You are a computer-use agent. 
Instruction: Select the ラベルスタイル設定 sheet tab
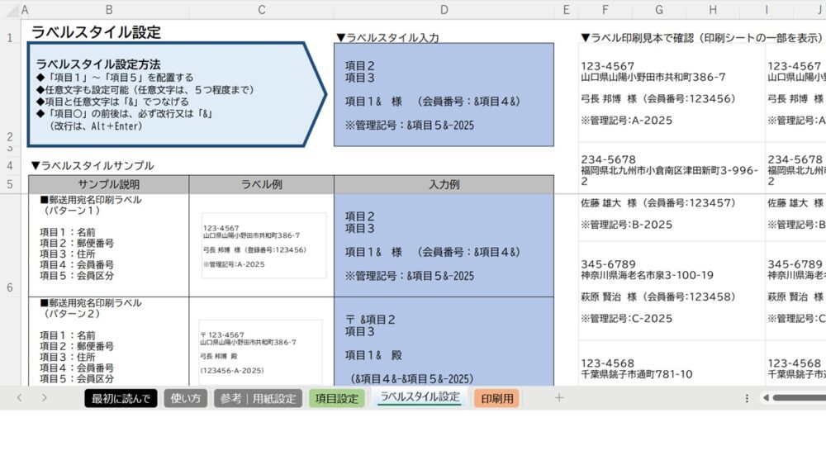pos(419,397)
